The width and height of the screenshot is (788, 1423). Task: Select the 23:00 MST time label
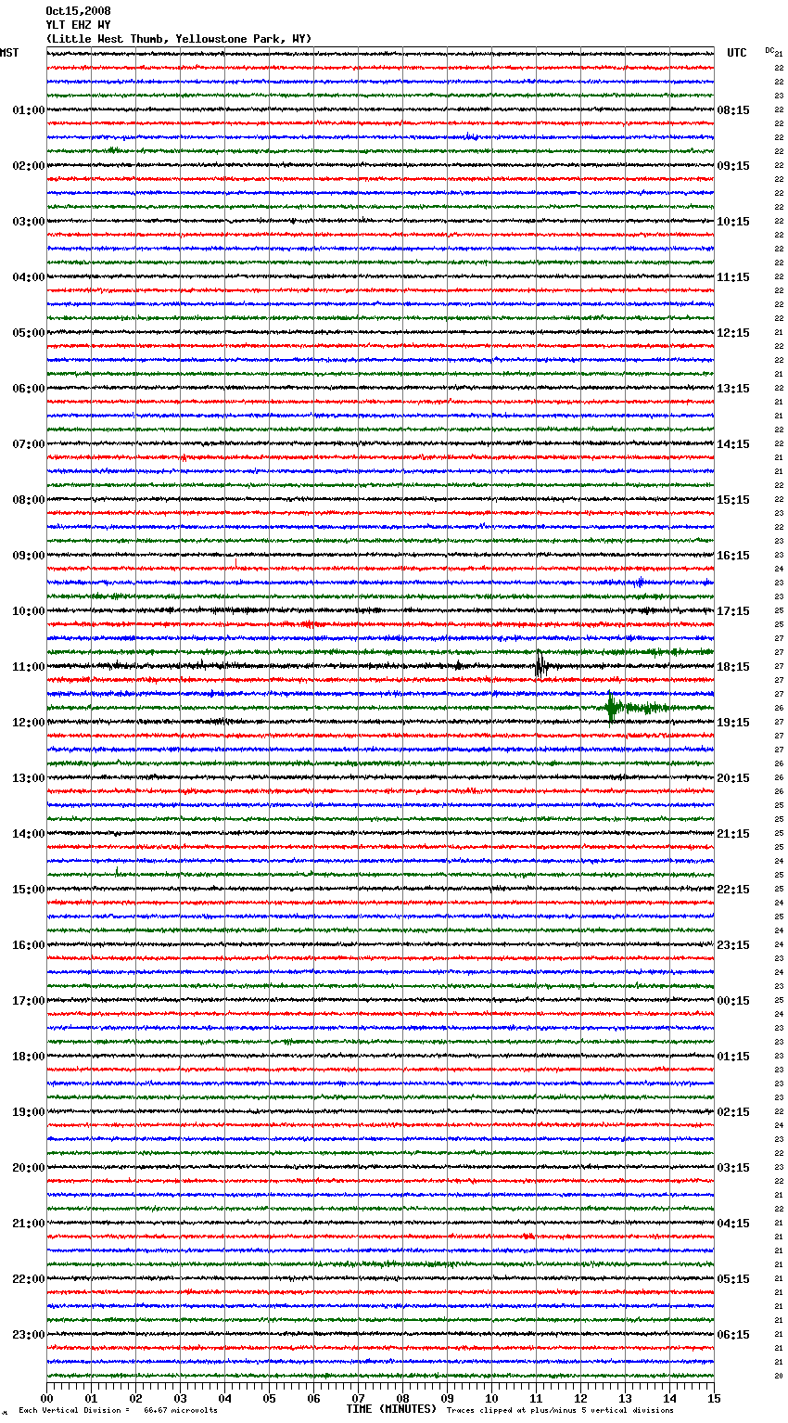click(x=29, y=1335)
